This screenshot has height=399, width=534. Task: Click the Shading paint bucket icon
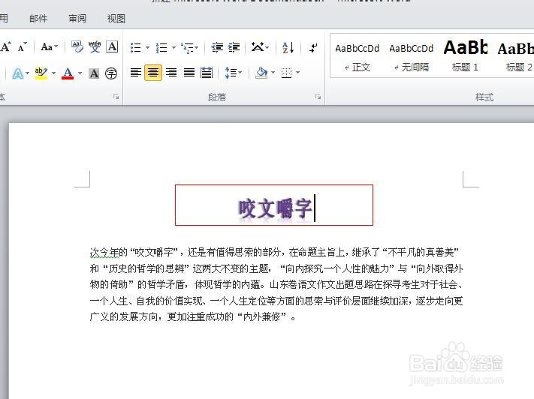click(x=262, y=73)
